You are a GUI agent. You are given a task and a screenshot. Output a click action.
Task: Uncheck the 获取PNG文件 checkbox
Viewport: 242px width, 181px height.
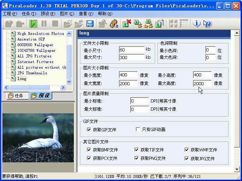click(137, 158)
